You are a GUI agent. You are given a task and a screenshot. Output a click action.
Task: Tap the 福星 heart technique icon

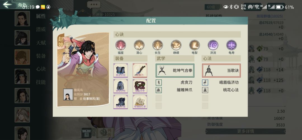tap(121, 45)
